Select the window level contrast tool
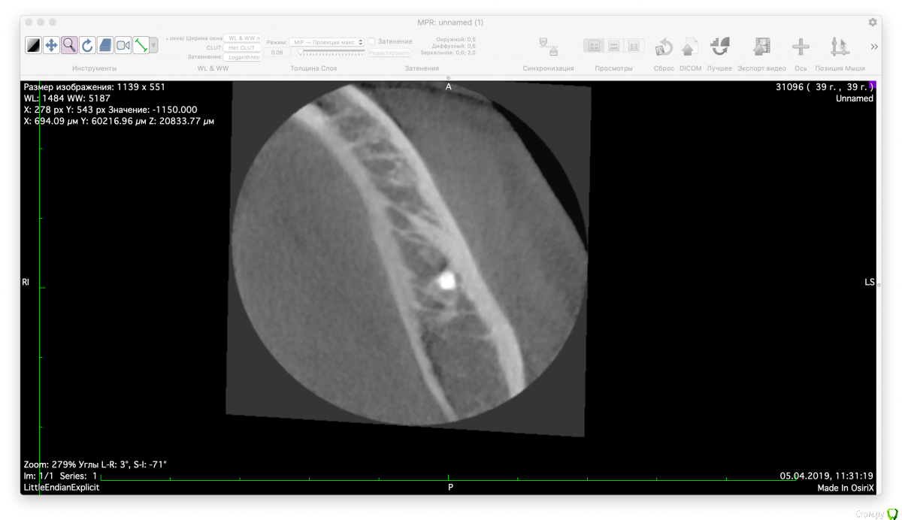 coord(33,46)
